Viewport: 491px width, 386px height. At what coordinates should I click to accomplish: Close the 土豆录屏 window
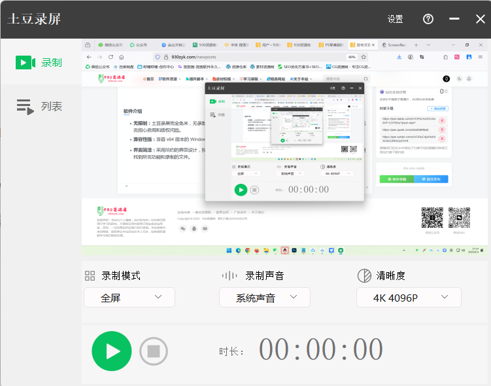(x=481, y=19)
